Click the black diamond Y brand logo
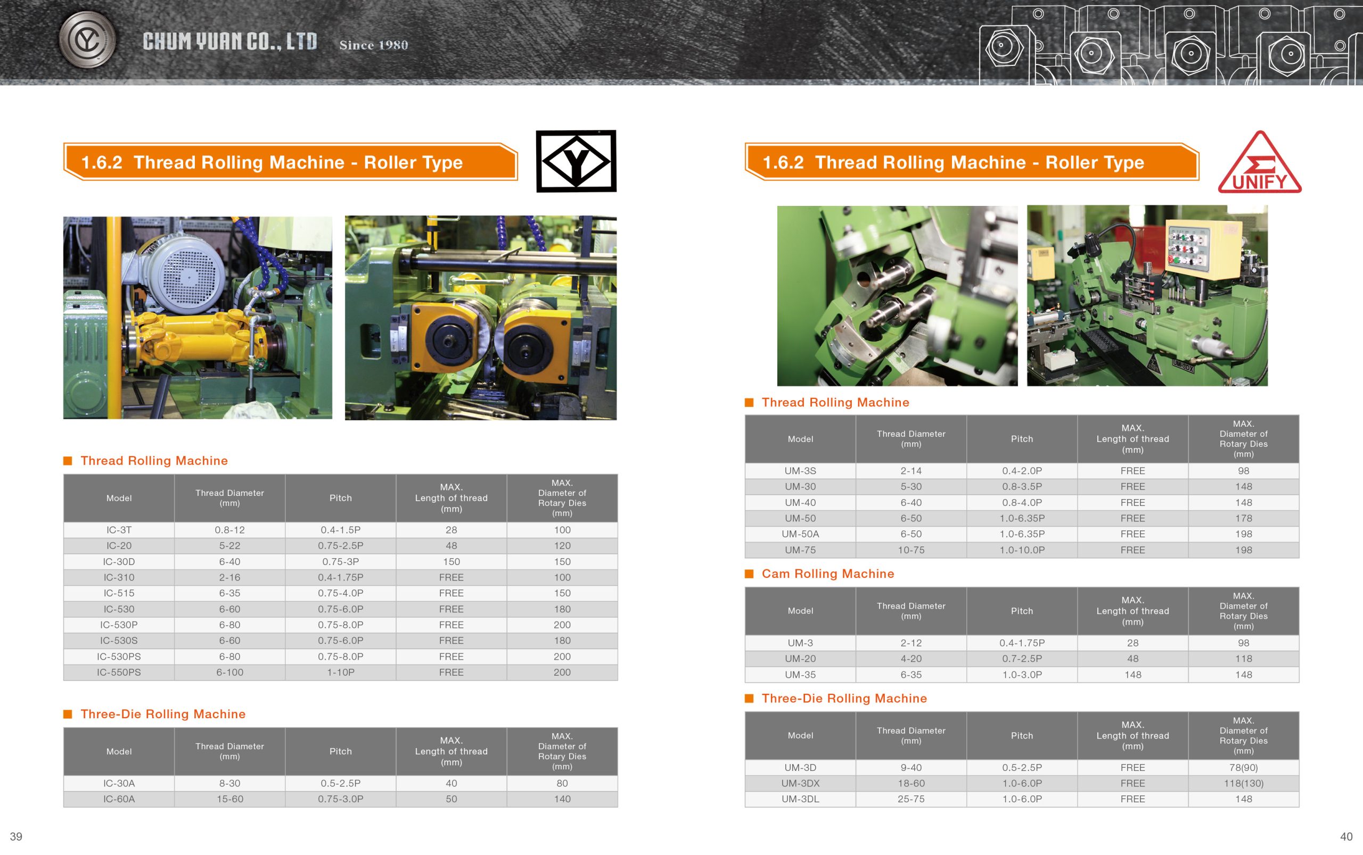 pos(576,162)
